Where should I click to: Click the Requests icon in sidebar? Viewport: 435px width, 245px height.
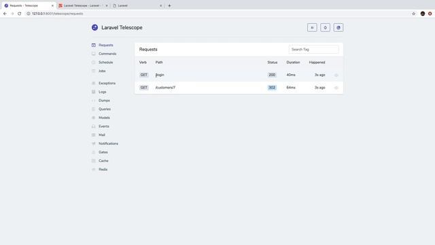click(x=94, y=45)
